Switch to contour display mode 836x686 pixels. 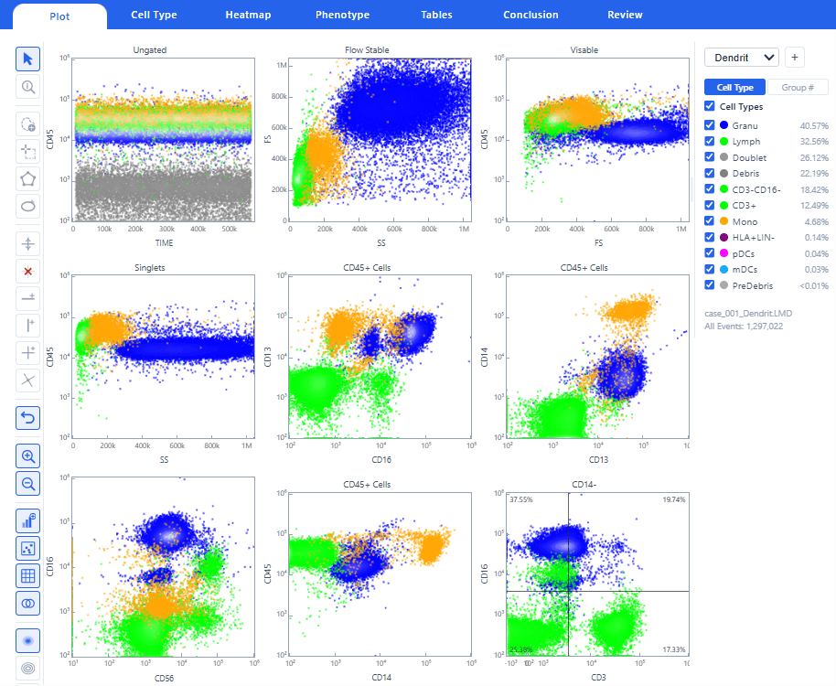pyautogui.click(x=27, y=668)
